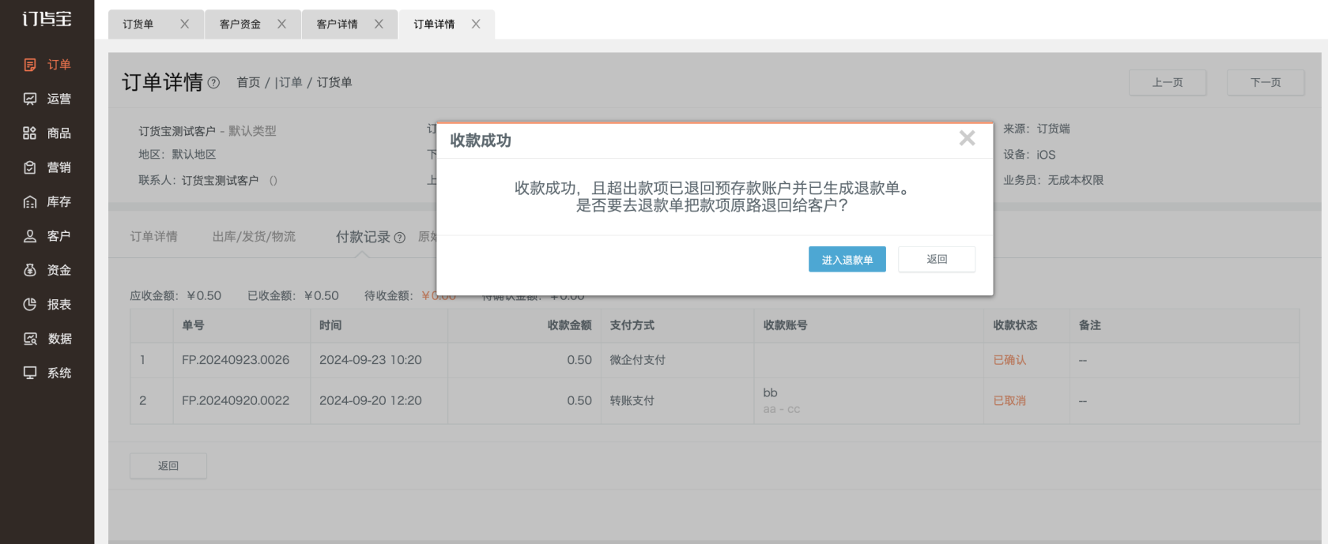Image resolution: width=1328 pixels, height=544 pixels.
Task: Close the 订货单 tab
Action: (x=184, y=24)
